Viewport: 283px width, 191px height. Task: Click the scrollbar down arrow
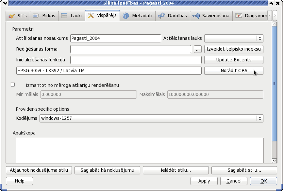pos(274,161)
